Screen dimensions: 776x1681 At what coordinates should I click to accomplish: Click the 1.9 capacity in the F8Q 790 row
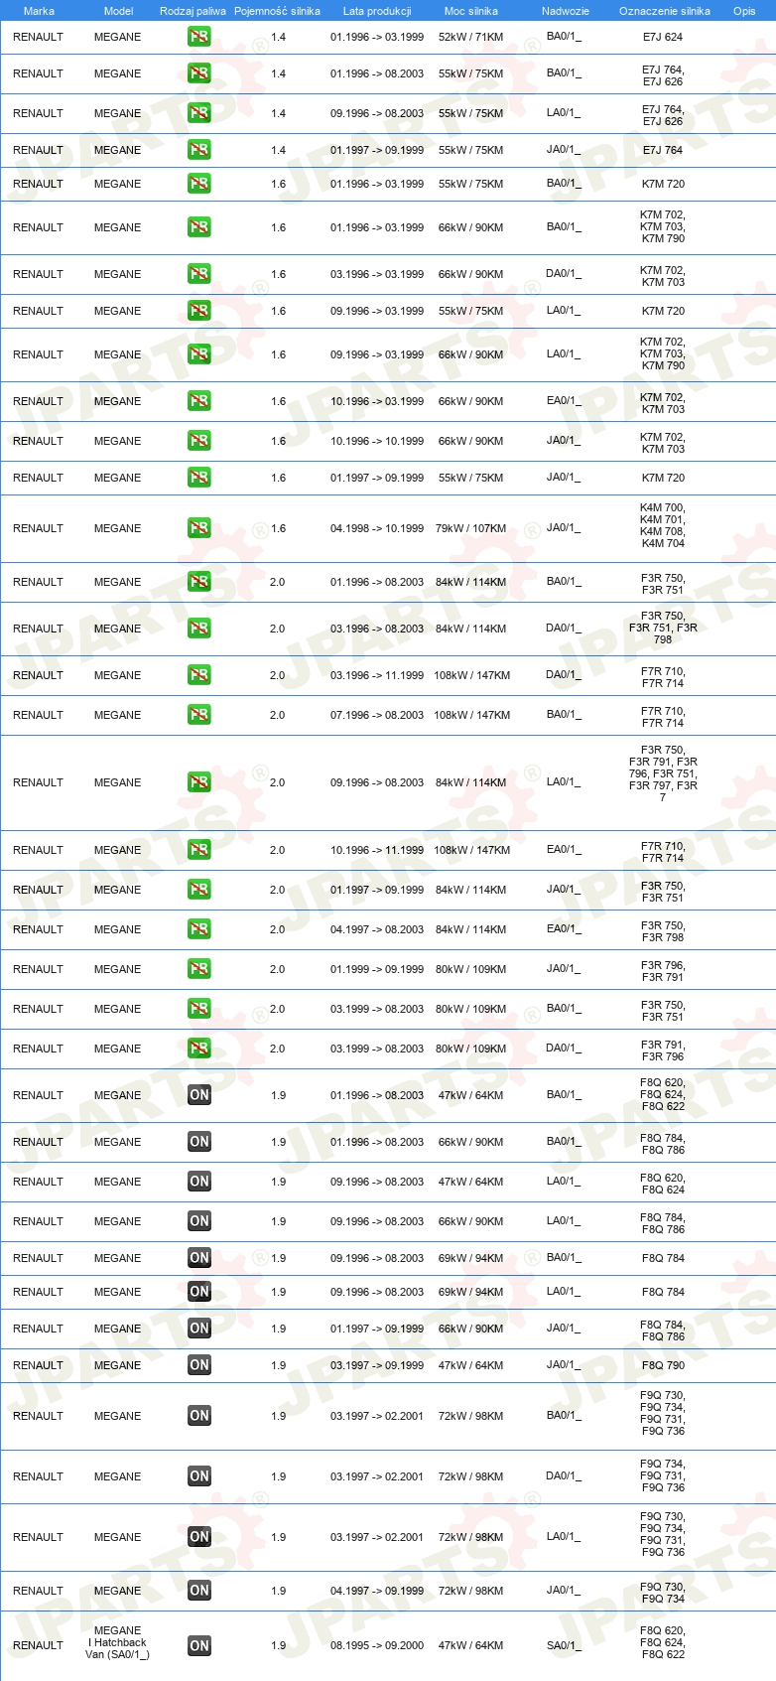[278, 1365]
